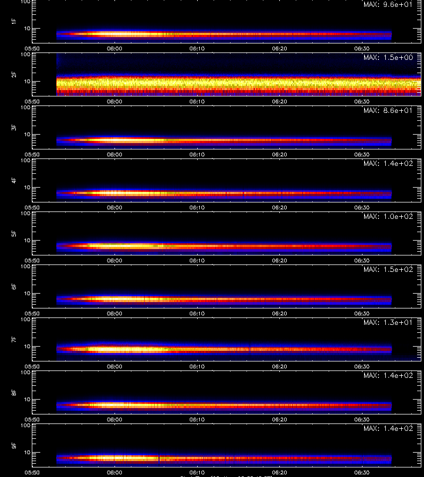Screen dimensions: 424x477
Task: Click the 100 y-axis label of panel 9F
Action: pos(25,425)
